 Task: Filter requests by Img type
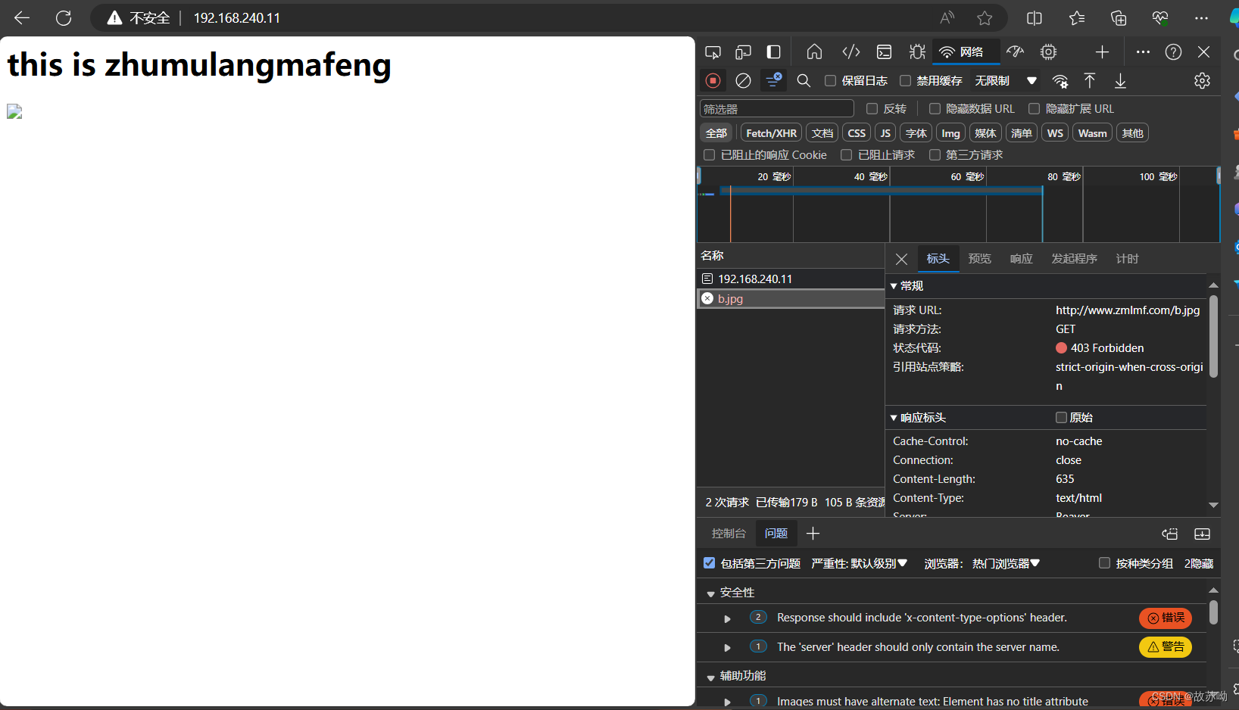tap(950, 133)
